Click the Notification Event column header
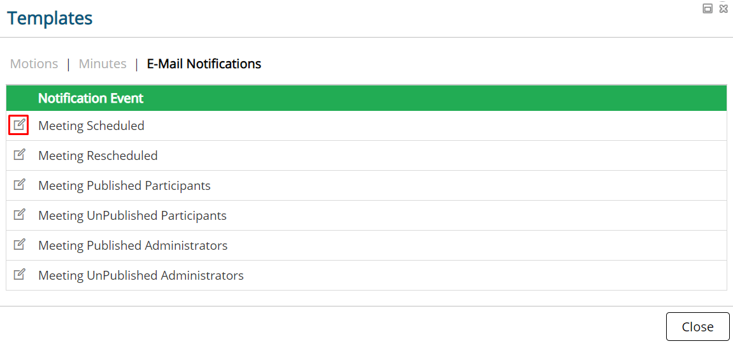This screenshot has height=346, width=733. click(90, 98)
